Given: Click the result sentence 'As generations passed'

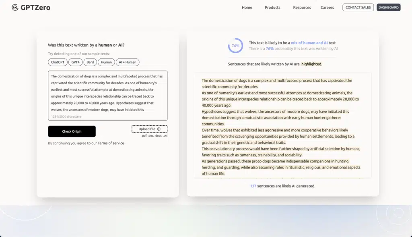Looking at the screenshot, I should (281, 167).
